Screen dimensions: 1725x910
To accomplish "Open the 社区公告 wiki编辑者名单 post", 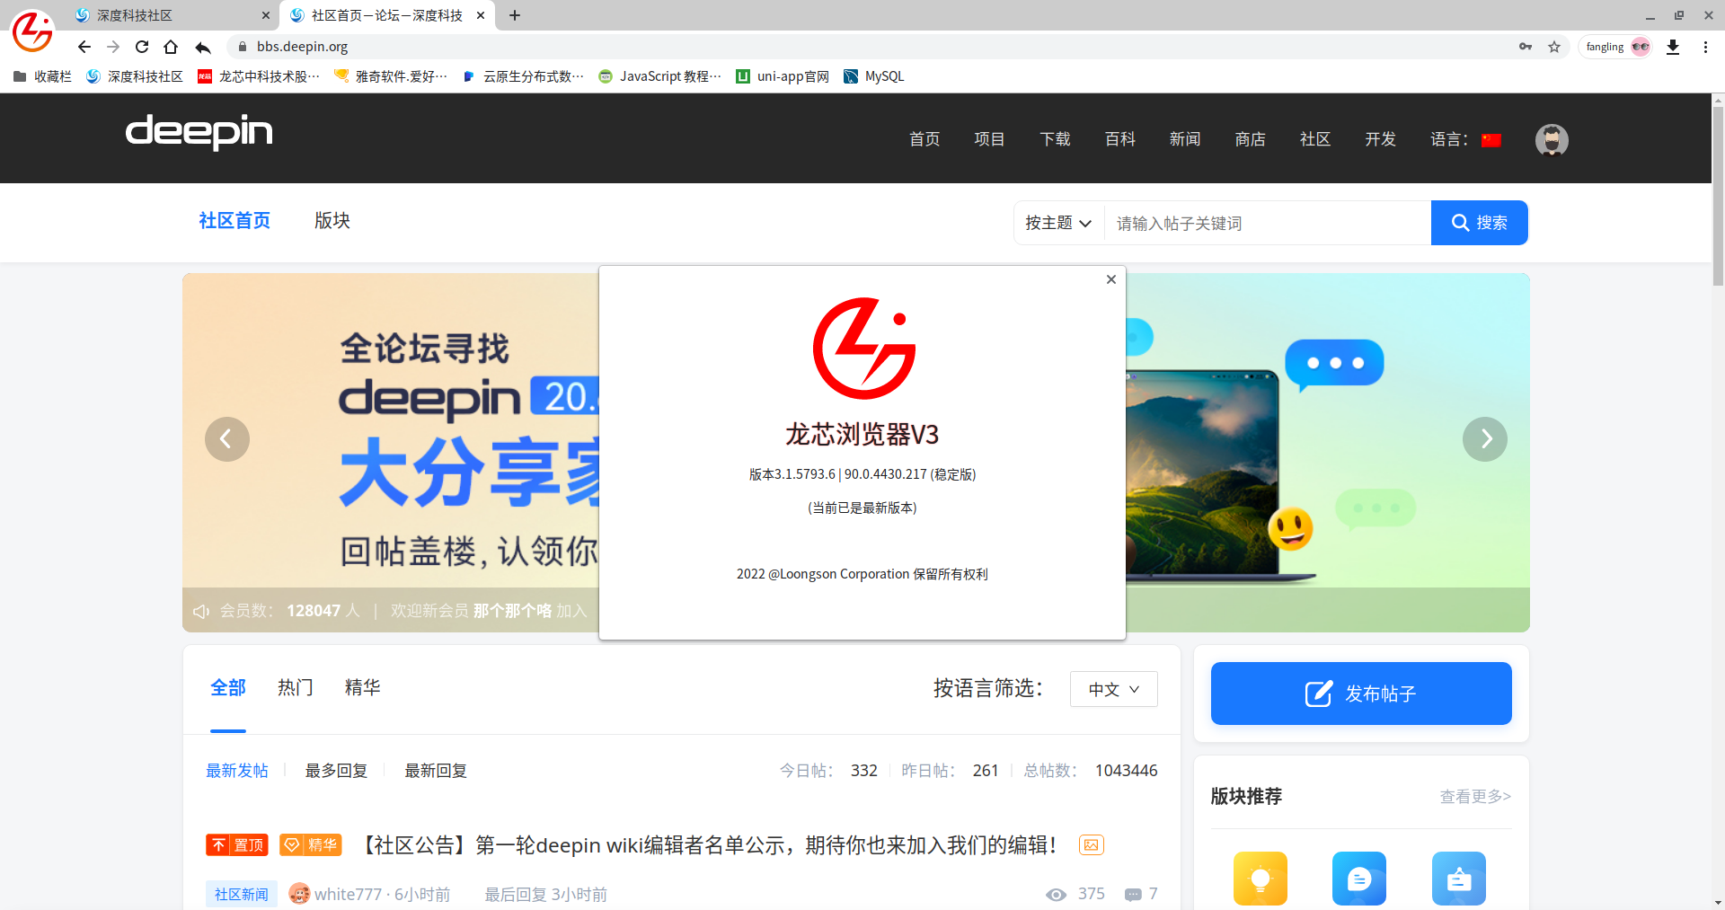I will pos(710,845).
